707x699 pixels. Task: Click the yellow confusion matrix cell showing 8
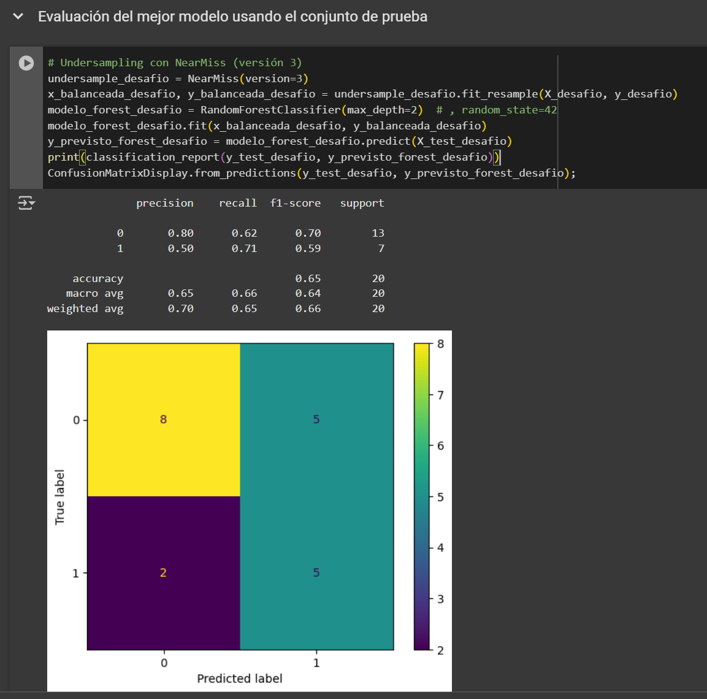163,419
